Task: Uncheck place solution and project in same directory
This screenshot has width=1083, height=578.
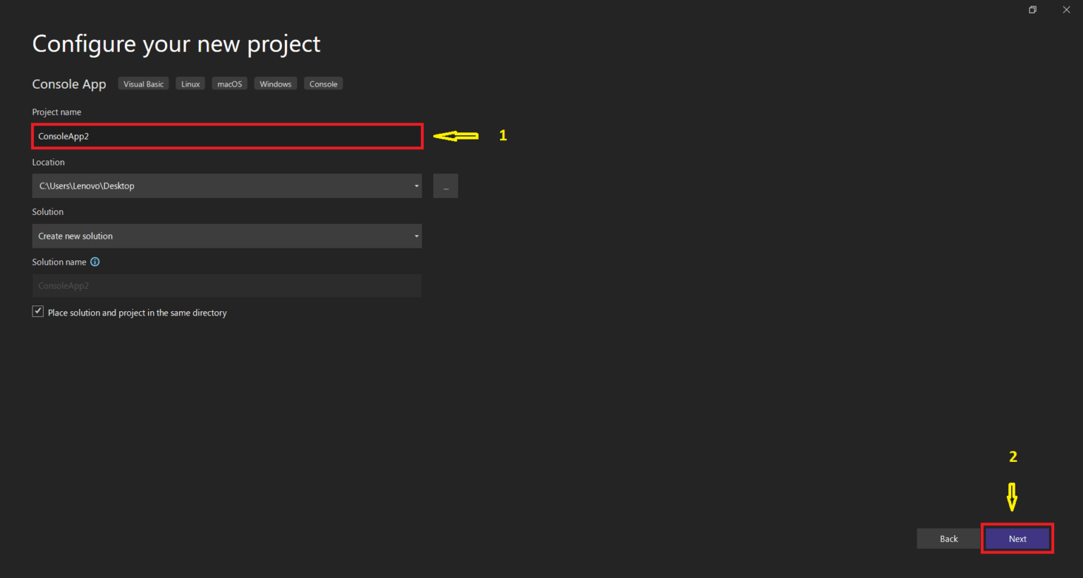Action: pos(37,311)
